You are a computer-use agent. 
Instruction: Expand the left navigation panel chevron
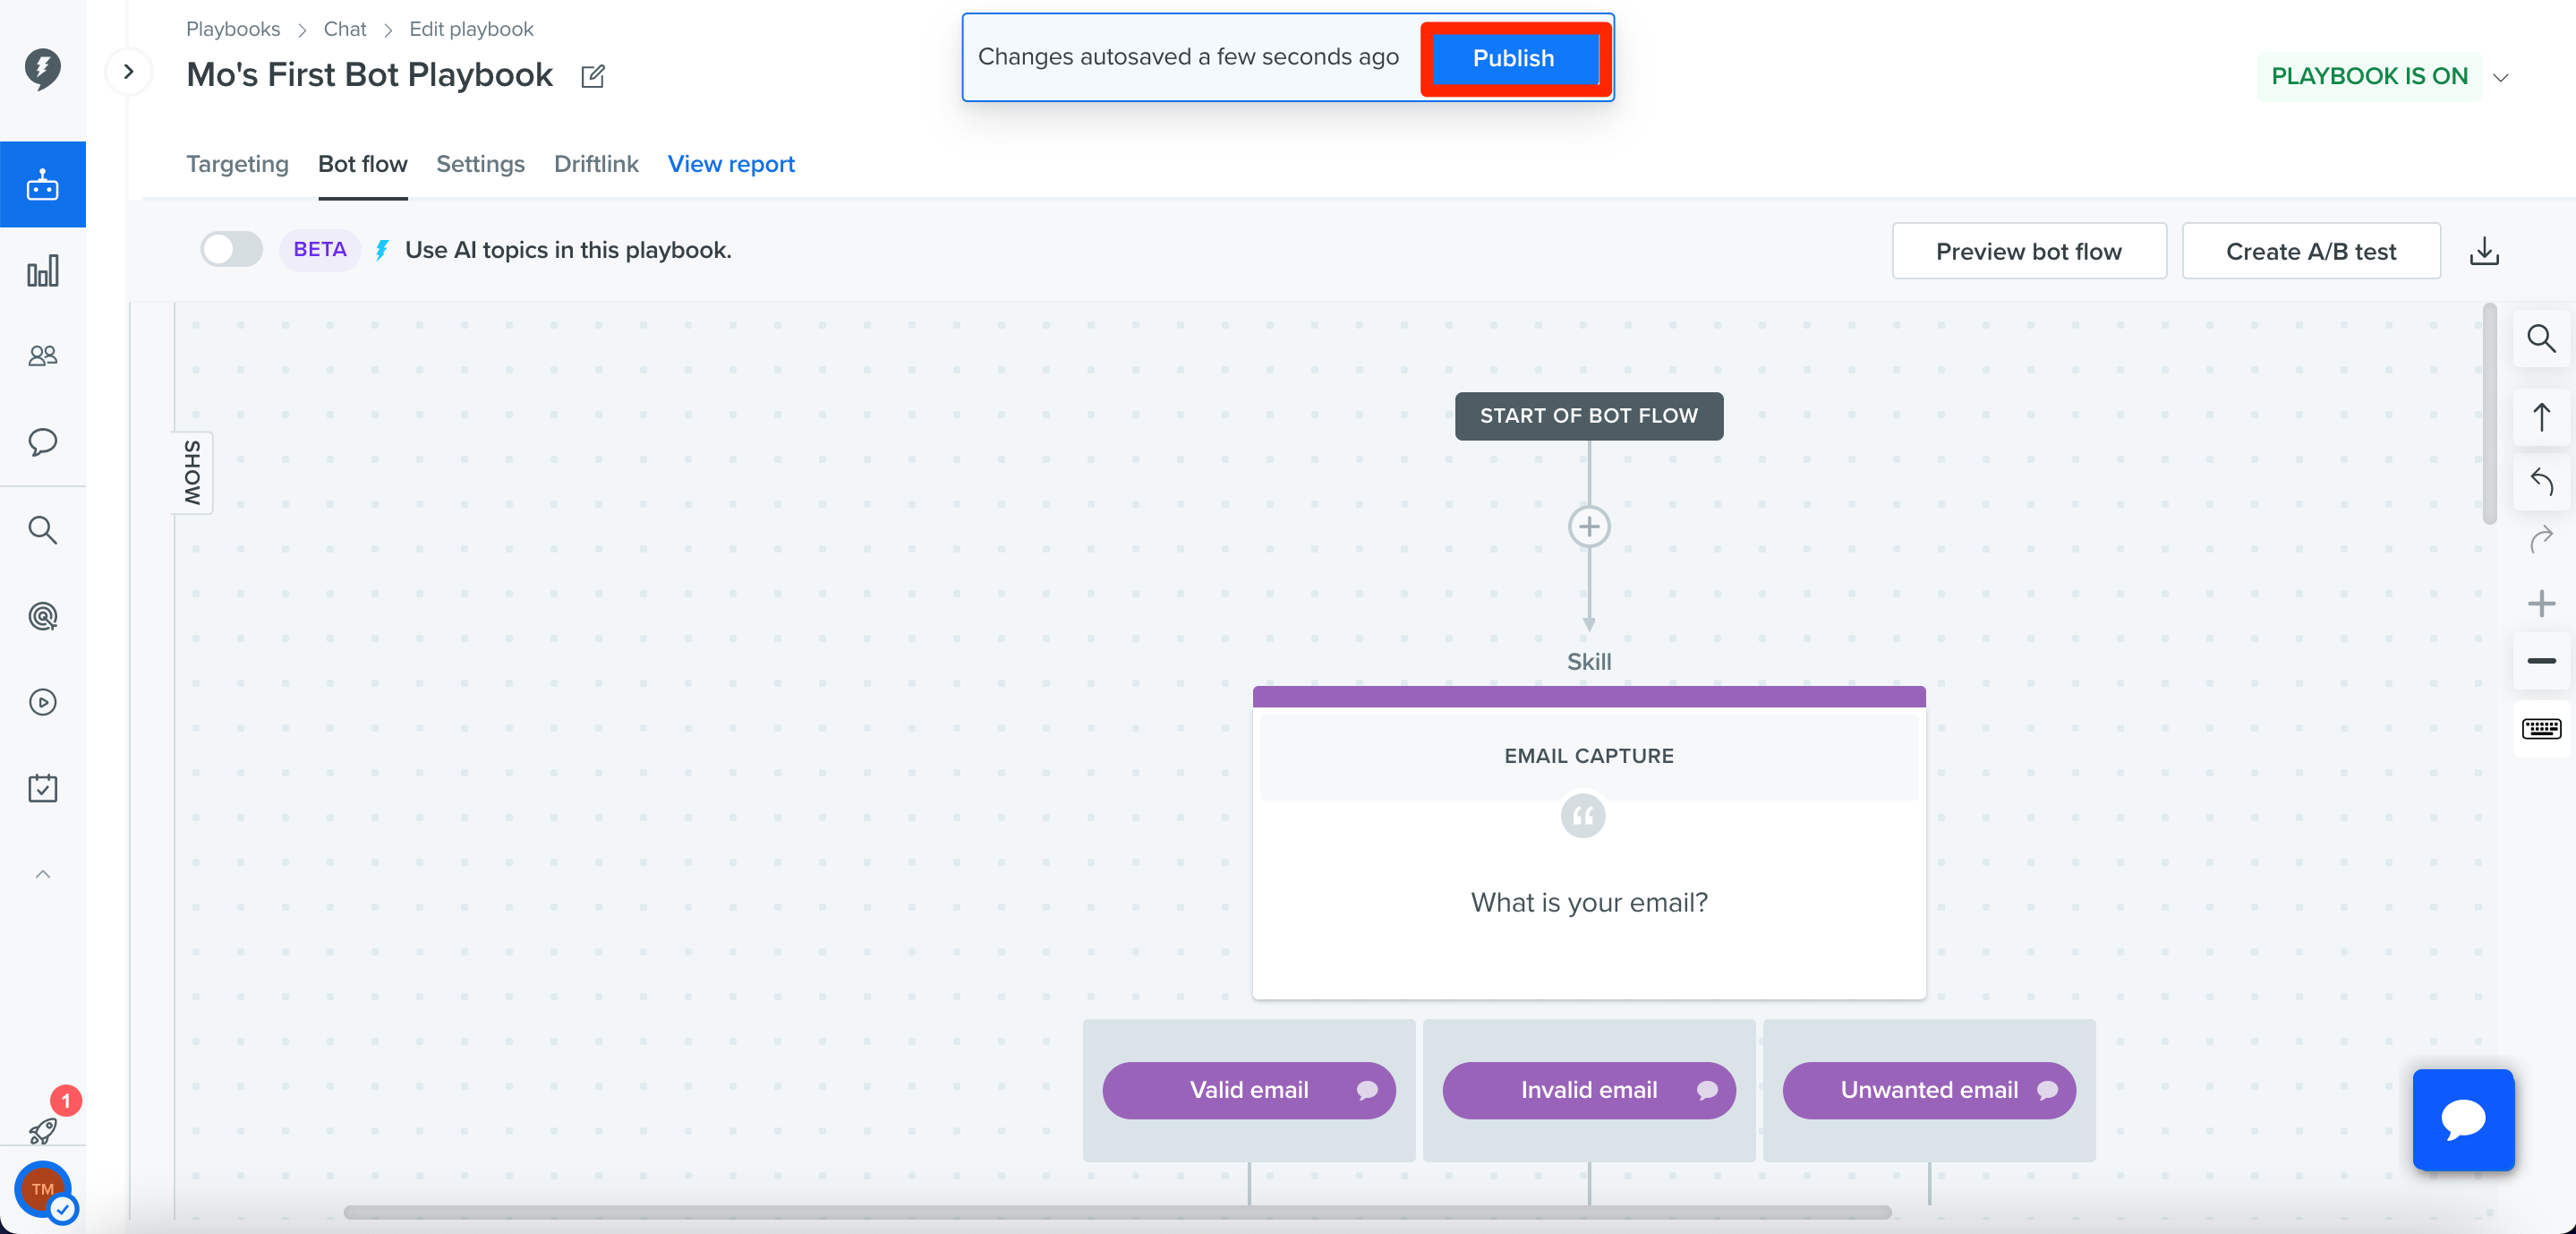[x=129, y=71]
